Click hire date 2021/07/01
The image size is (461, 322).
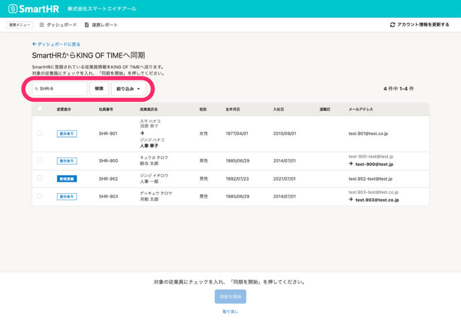point(284,179)
